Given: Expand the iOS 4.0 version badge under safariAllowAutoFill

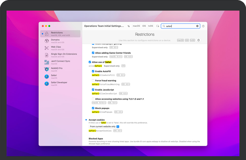Looking at the screenshot, I should tap(121, 75).
